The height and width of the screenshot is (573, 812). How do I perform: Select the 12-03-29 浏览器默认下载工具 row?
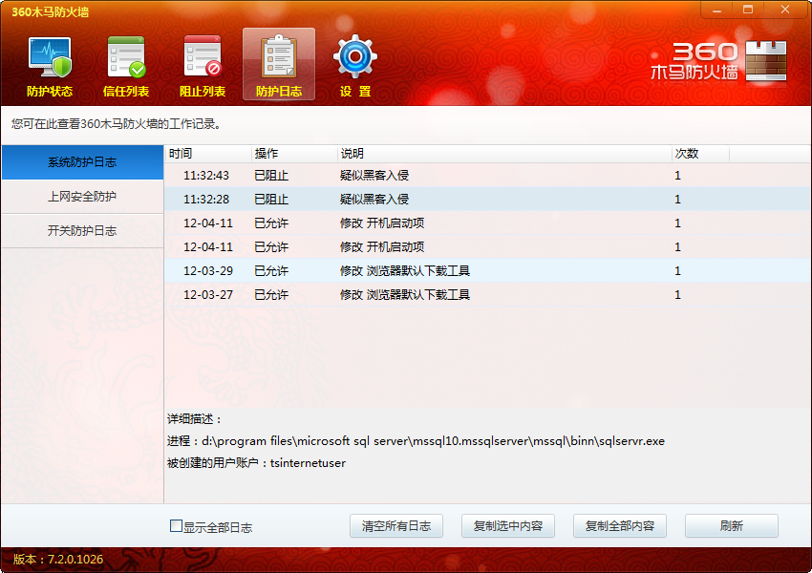(487, 270)
